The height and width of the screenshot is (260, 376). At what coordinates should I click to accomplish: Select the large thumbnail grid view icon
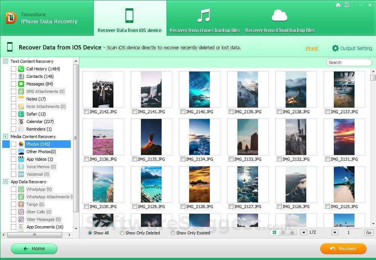click(275, 233)
